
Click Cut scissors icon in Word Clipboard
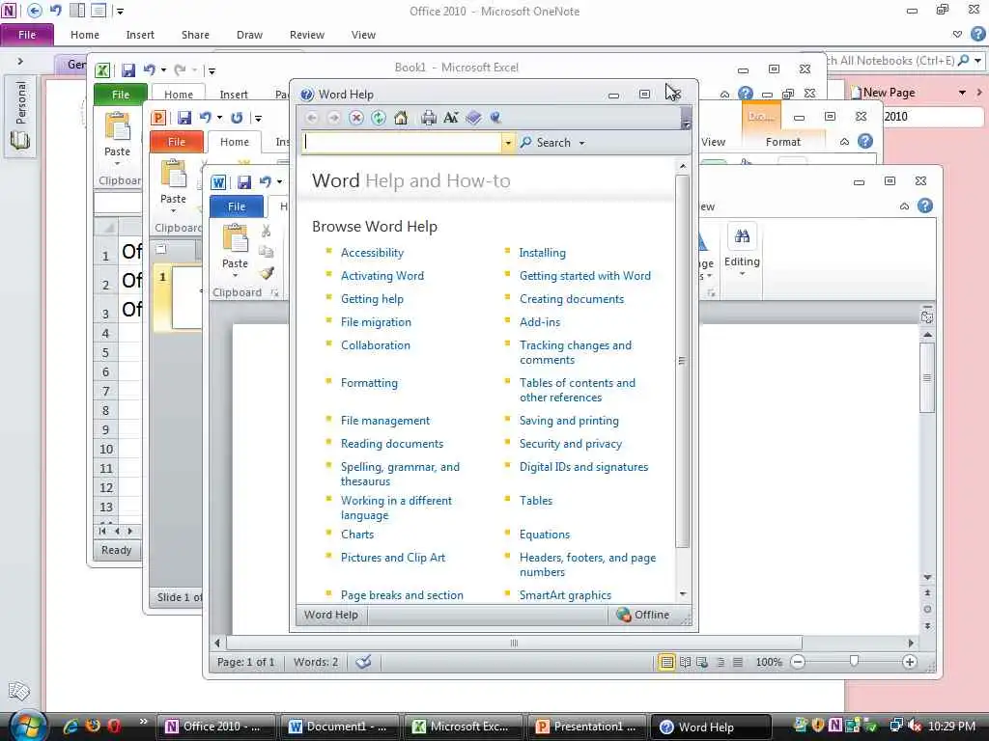tap(267, 231)
